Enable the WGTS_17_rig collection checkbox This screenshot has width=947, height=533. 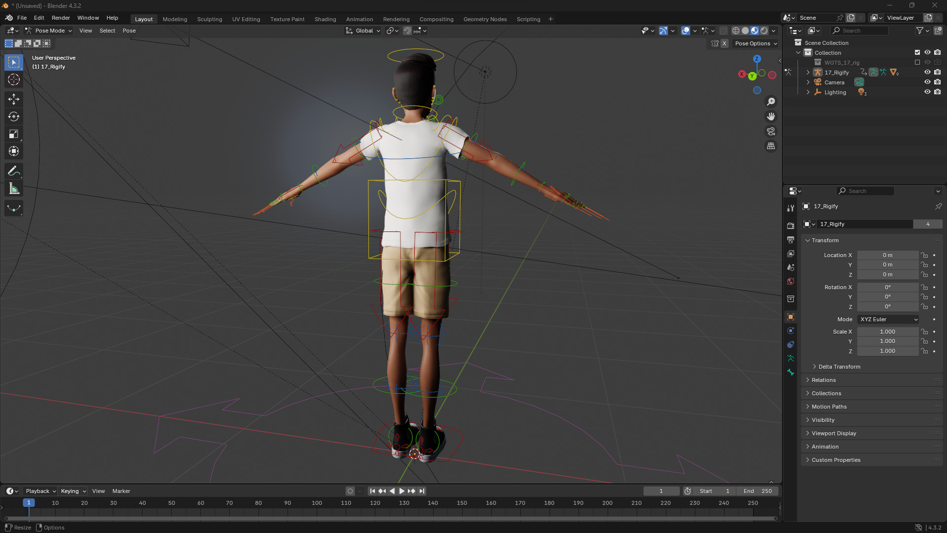point(917,62)
